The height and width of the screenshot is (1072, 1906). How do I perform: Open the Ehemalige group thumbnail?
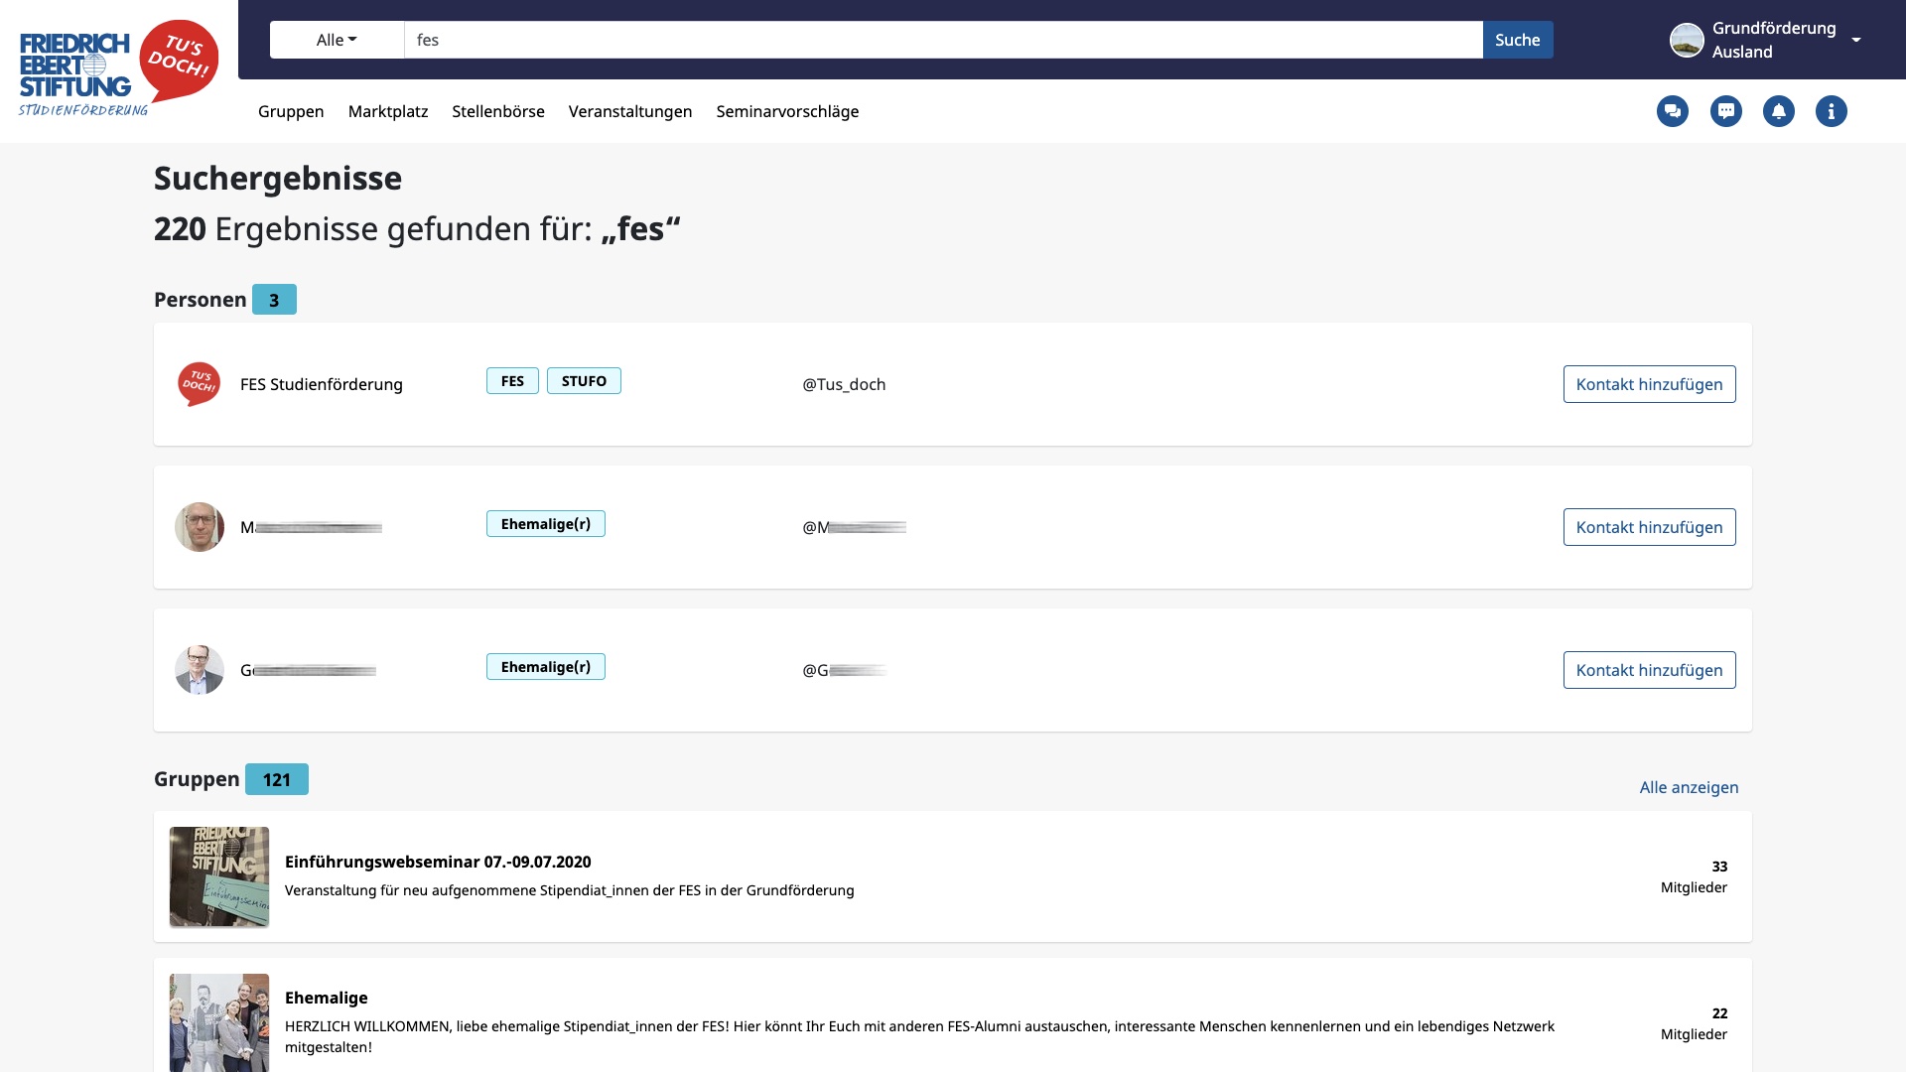click(219, 1022)
